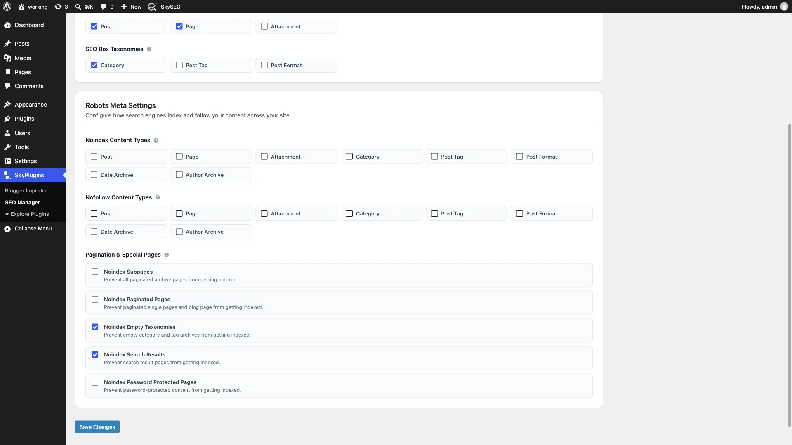
Task: Open SkyPlugins menu in sidebar
Action: tap(33, 175)
